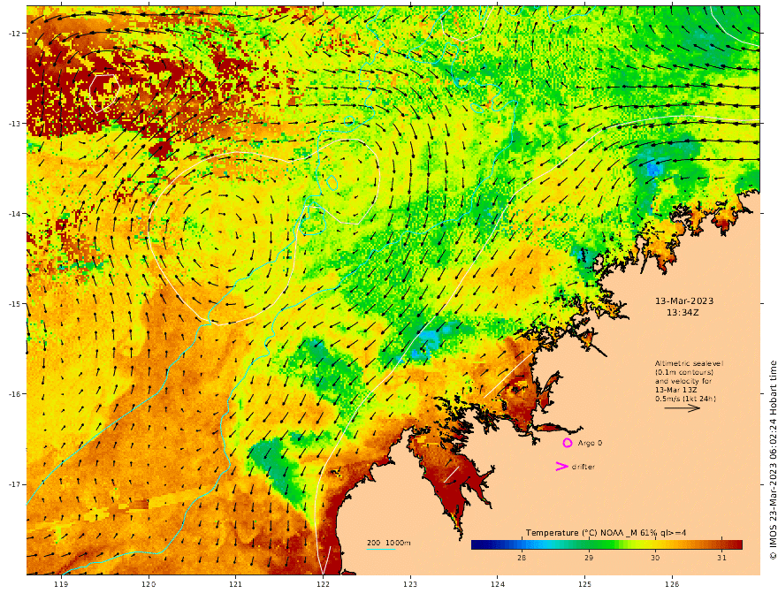Click the latitude axis label '-16'
Screen dimensions: 778x601
(14, 394)
